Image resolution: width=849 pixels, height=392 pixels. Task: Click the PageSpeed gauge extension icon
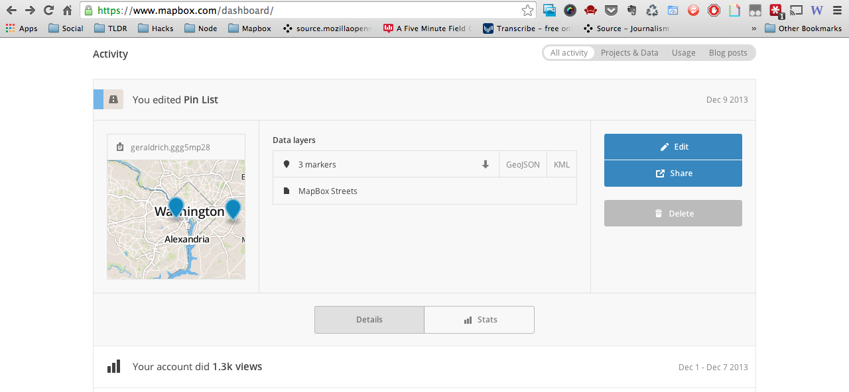673,10
